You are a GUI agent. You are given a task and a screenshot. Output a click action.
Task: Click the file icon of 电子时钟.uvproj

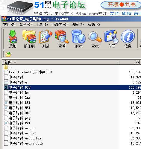point(6,133)
